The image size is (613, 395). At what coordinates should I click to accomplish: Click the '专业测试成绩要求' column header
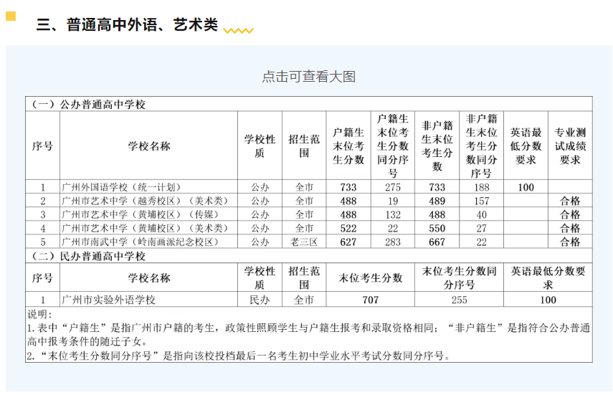570,146
